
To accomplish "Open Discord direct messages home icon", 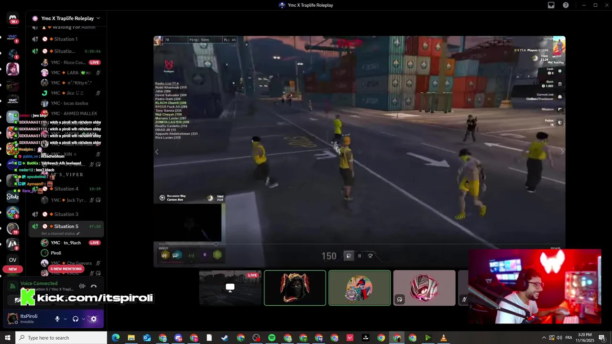I will [x=13, y=19].
